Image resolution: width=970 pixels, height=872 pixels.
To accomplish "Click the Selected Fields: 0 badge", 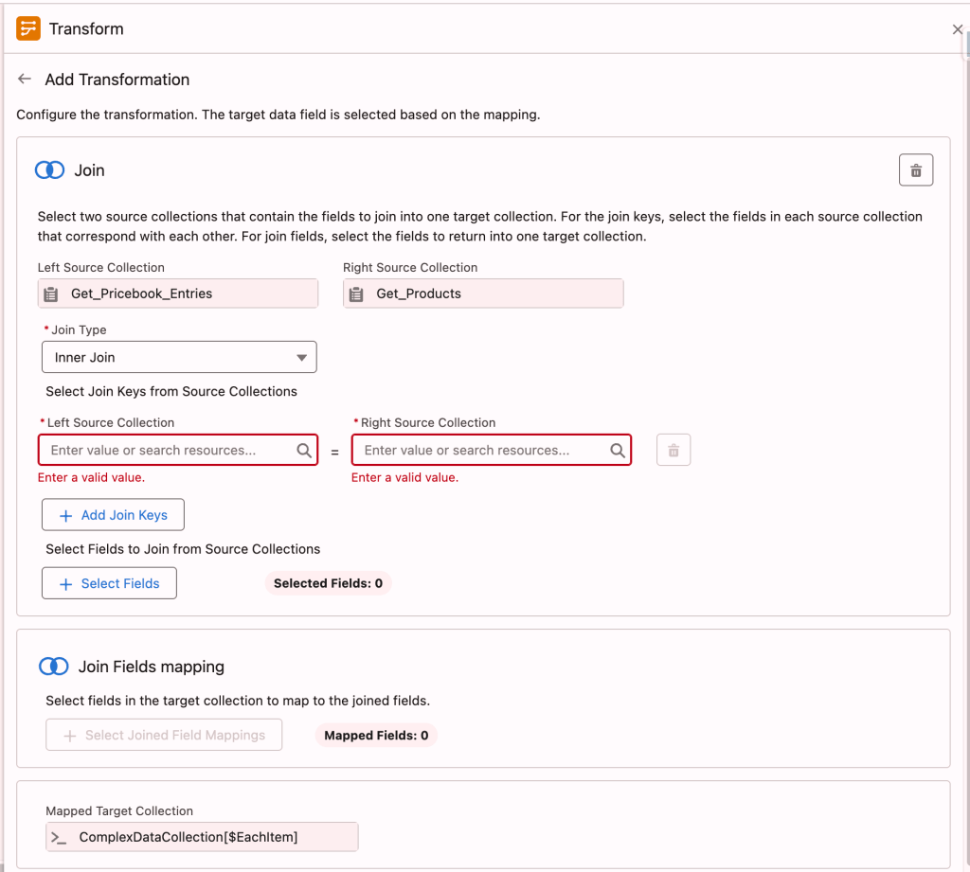I will coord(328,583).
